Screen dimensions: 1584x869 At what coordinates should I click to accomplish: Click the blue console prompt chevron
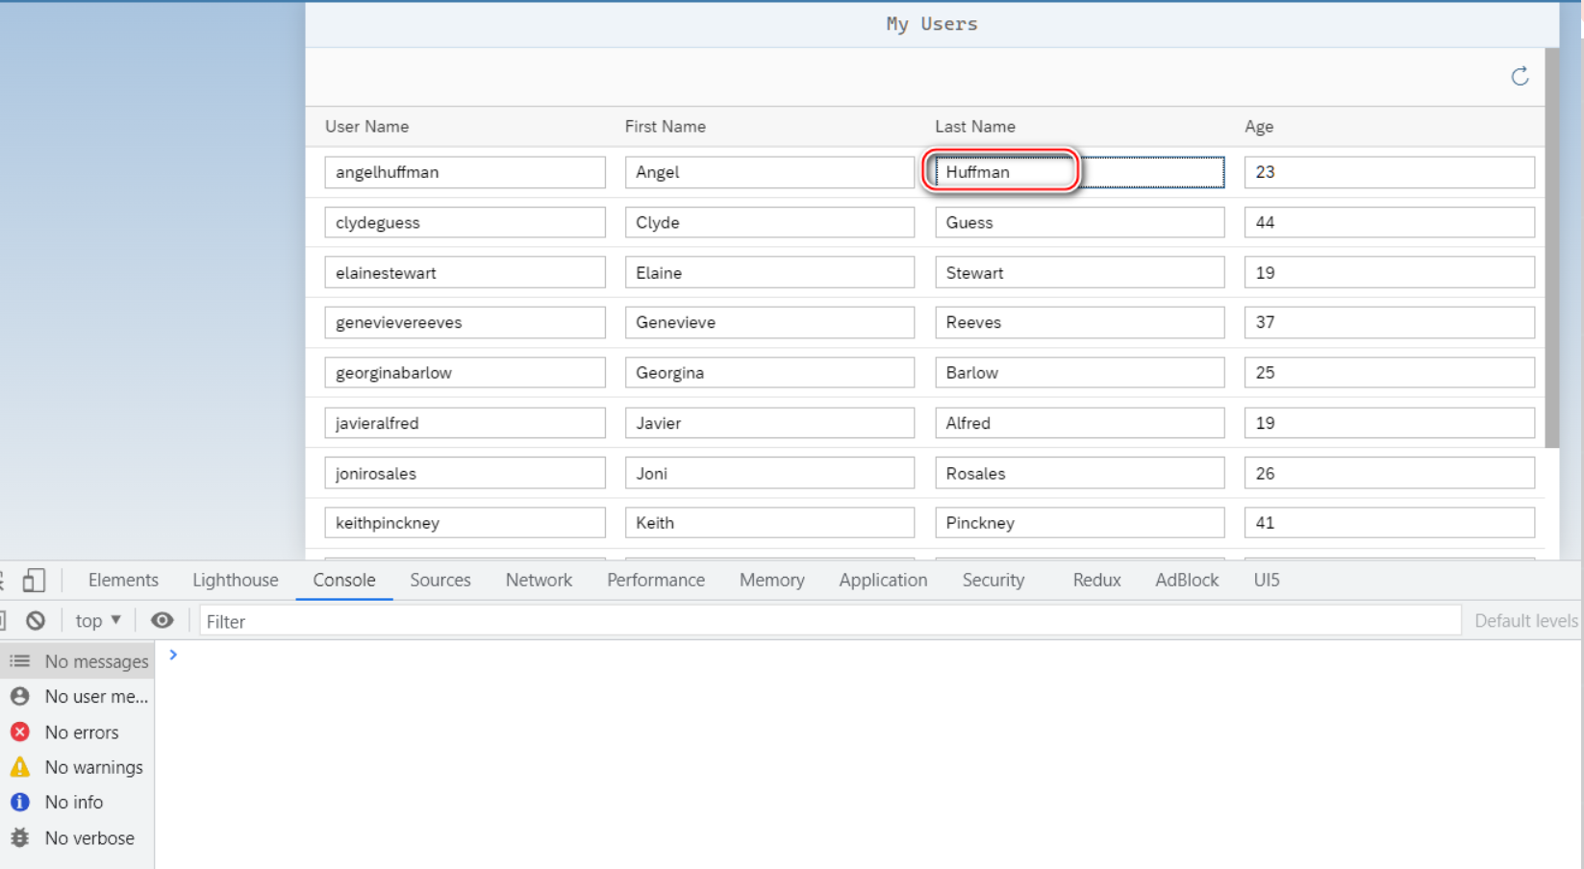point(173,655)
